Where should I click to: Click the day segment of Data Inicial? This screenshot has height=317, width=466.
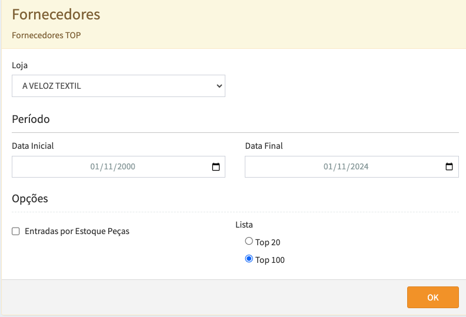coord(95,167)
